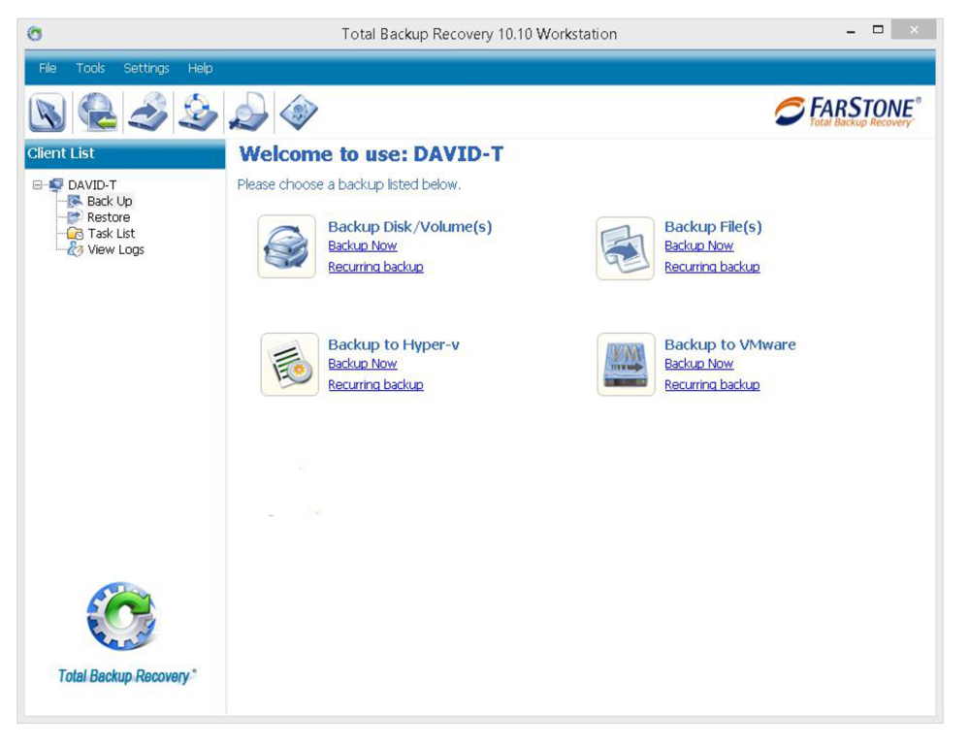Image resolution: width=970 pixels, height=746 pixels.
Task: Click the Backup to Hyper-v checklist icon
Action: (x=289, y=365)
